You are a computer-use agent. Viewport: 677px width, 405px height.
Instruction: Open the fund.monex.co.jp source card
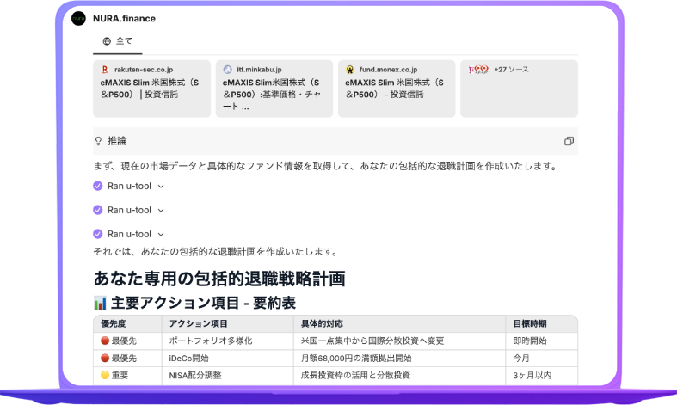(x=396, y=88)
